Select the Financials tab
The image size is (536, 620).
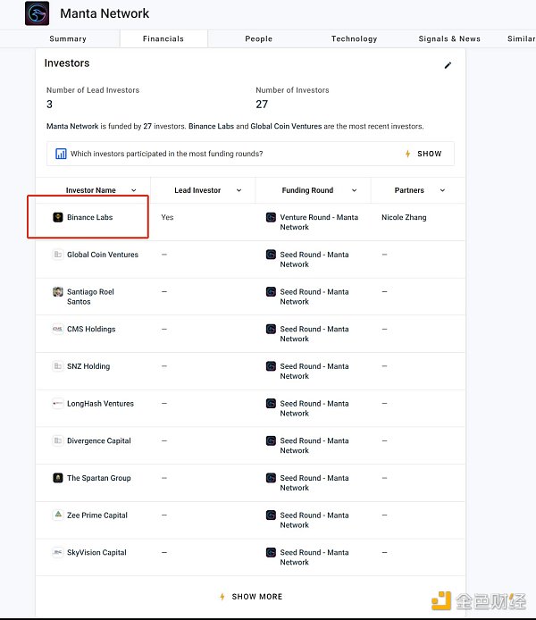click(163, 38)
